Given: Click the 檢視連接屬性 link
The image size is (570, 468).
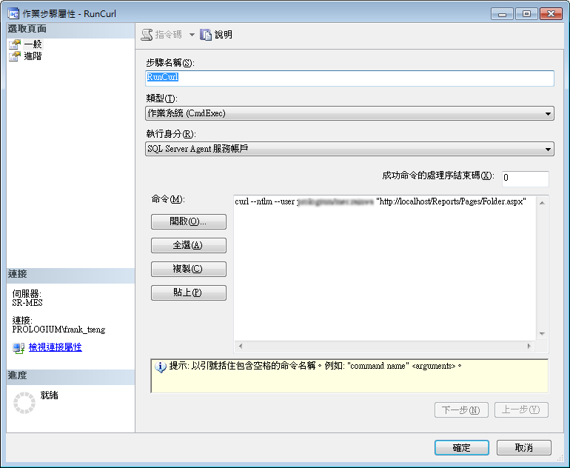Looking at the screenshot, I should 55,347.
